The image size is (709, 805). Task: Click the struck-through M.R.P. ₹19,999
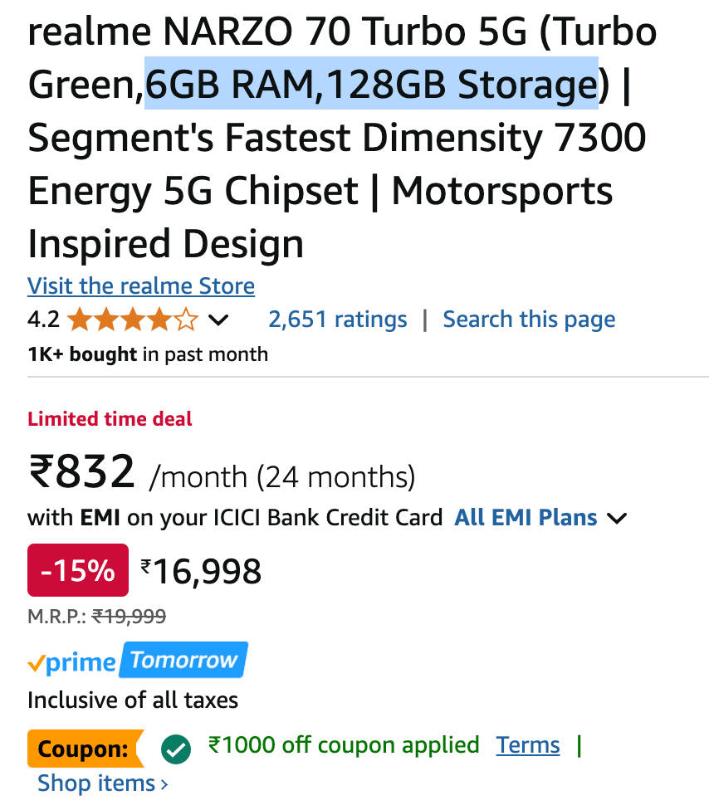[x=129, y=616]
